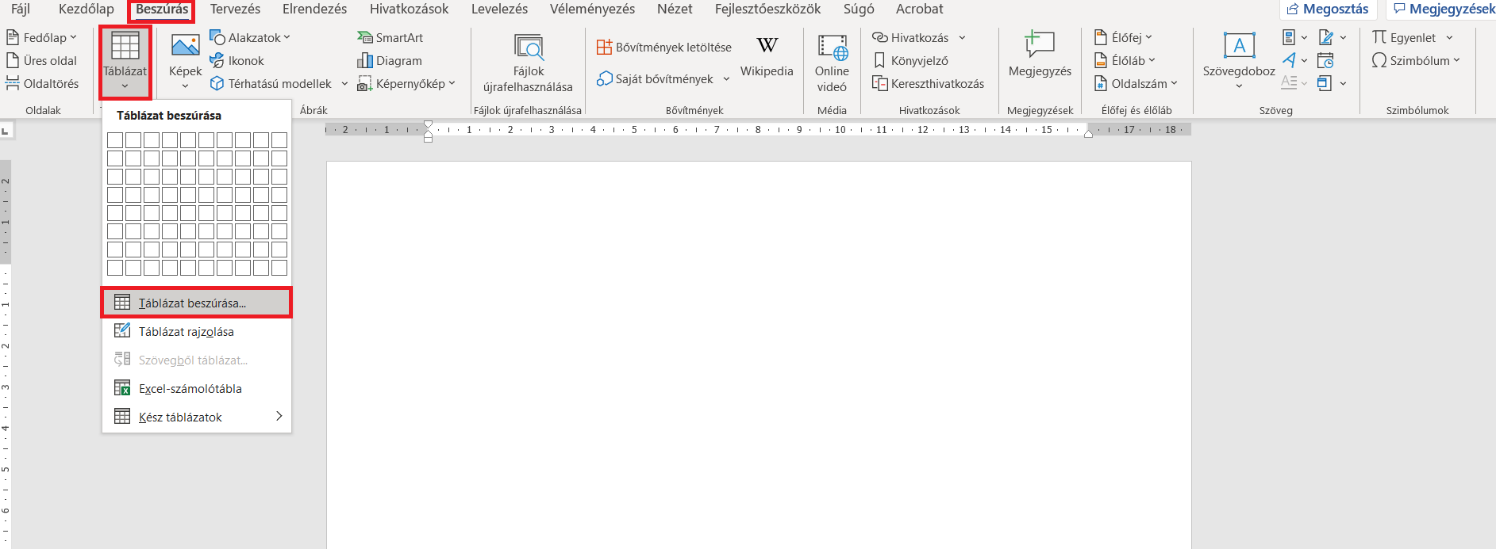The width and height of the screenshot is (1496, 549).
Task: Open Fájlok újrafelhasználása tool
Action: [x=528, y=62]
